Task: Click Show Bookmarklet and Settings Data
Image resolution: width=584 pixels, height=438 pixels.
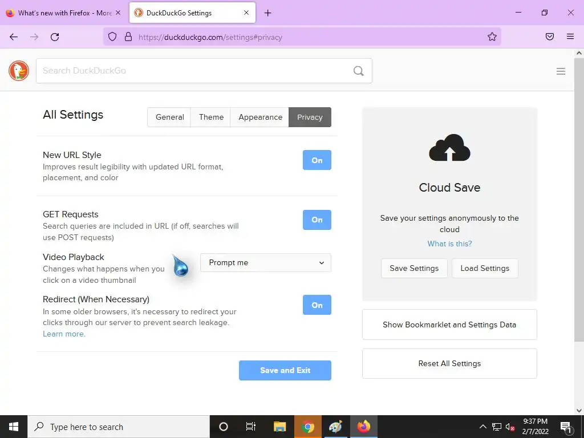Action: (449, 325)
